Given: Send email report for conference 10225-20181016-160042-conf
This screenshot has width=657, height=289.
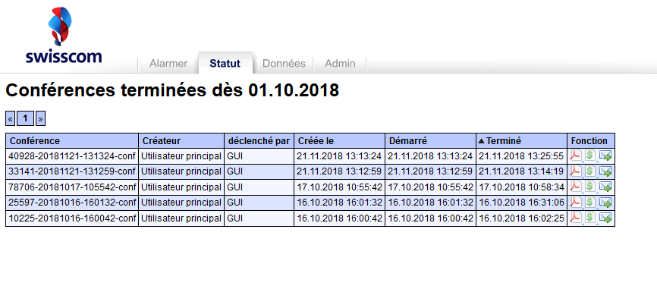Looking at the screenshot, I should point(605,218).
